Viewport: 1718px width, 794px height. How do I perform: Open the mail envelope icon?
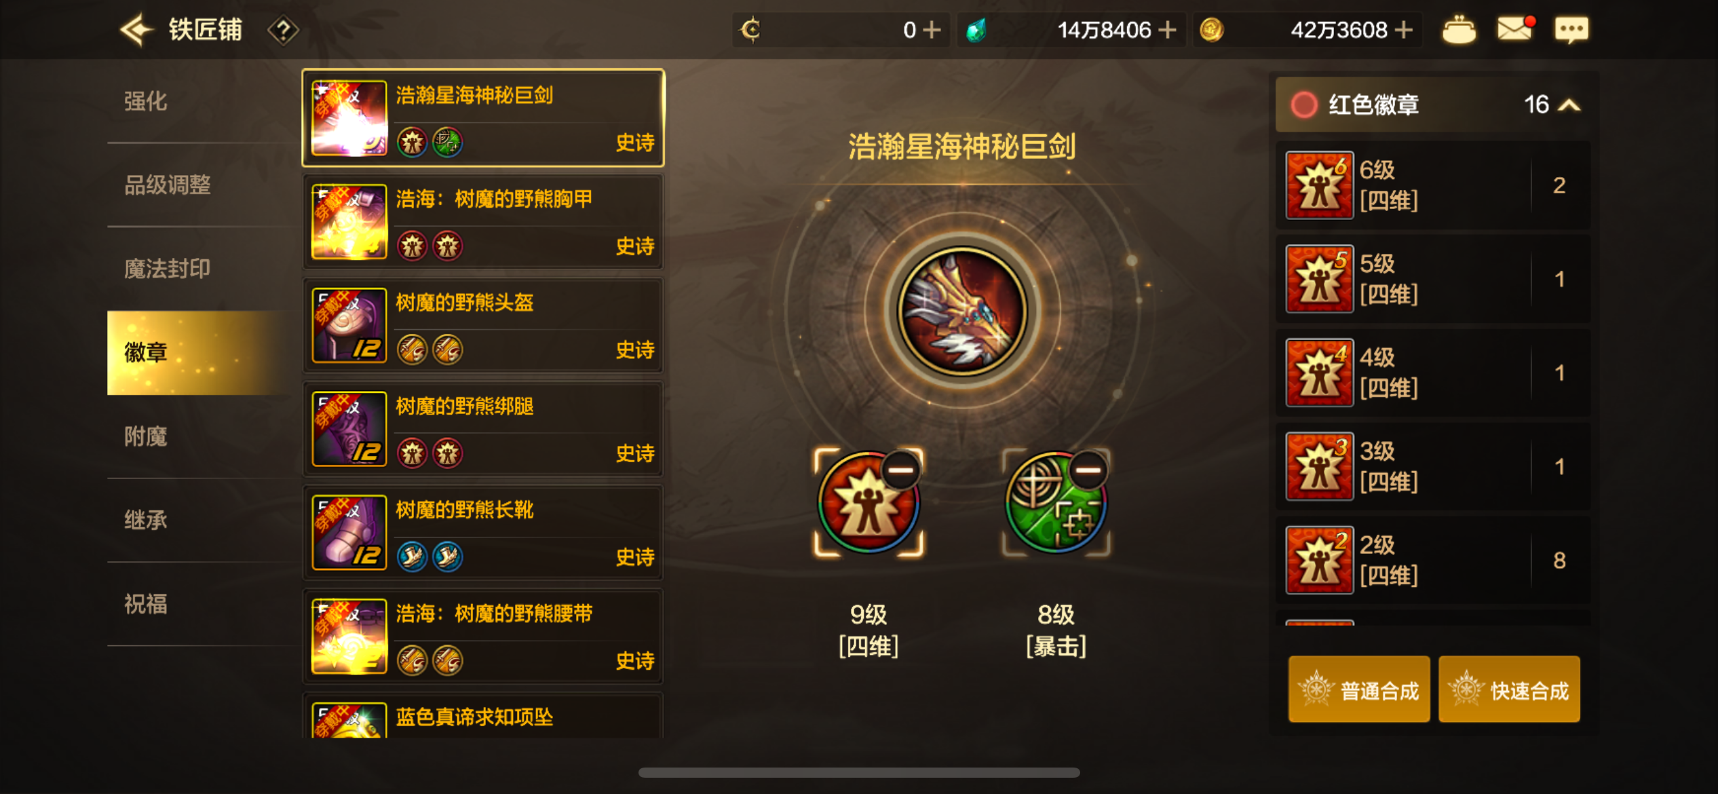[1515, 29]
